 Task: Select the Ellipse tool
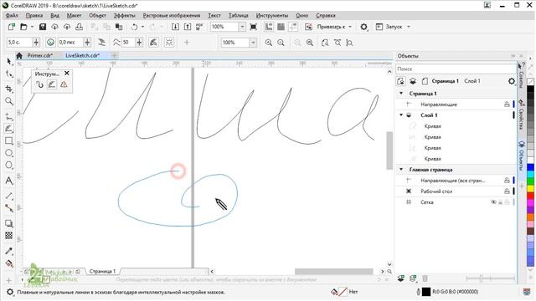[9, 153]
